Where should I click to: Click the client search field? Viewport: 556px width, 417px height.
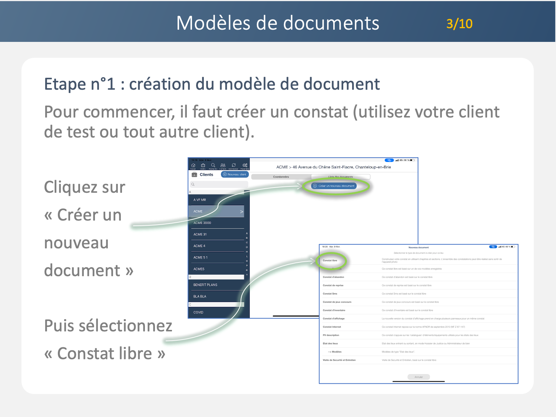(219, 184)
